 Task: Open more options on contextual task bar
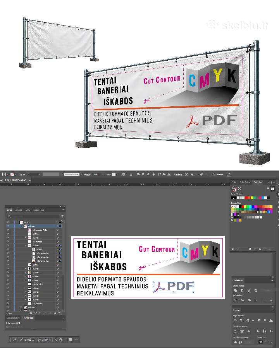(x=76, y=340)
